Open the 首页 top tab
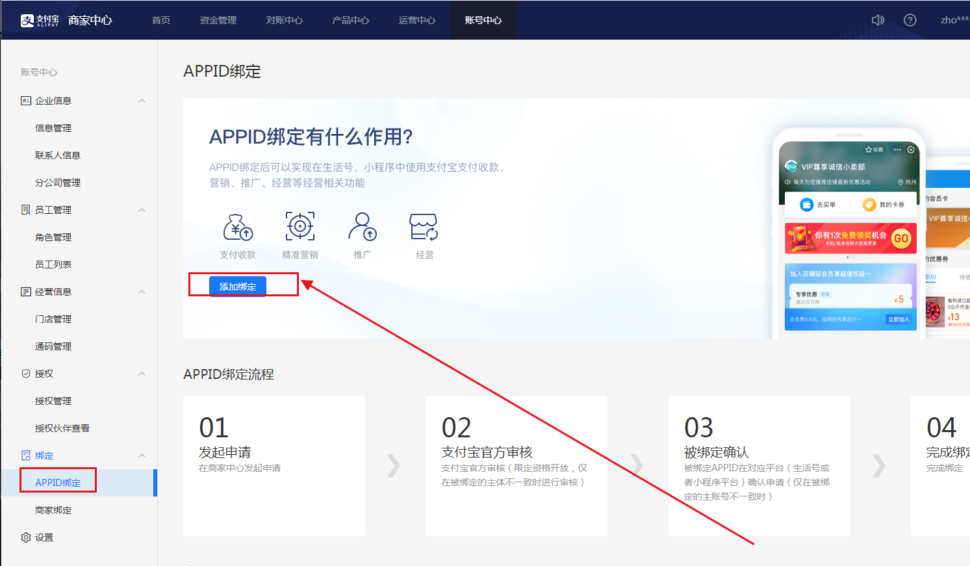 tap(161, 20)
